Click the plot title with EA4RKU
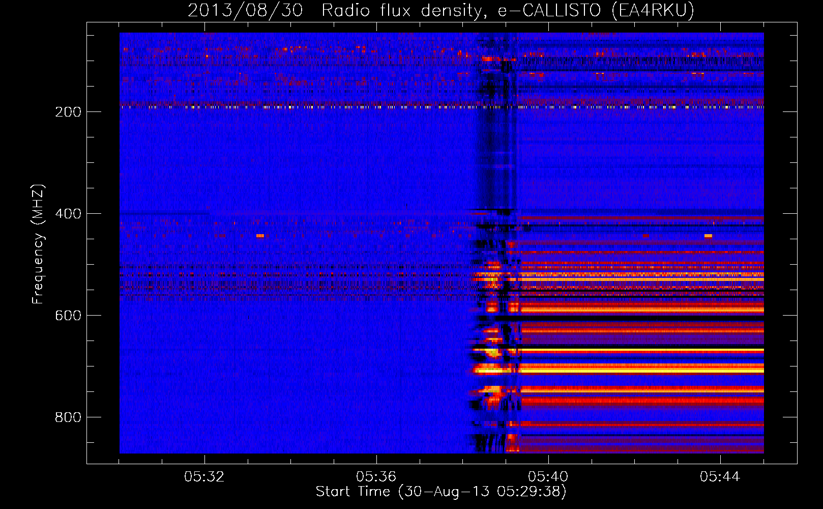 (x=441, y=10)
